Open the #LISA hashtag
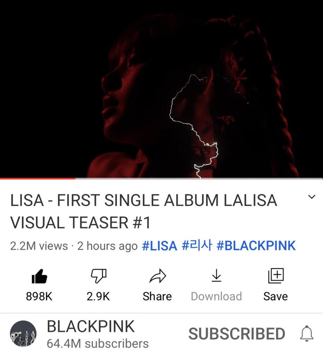The width and height of the screenshot is (323, 358). tap(159, 246)
